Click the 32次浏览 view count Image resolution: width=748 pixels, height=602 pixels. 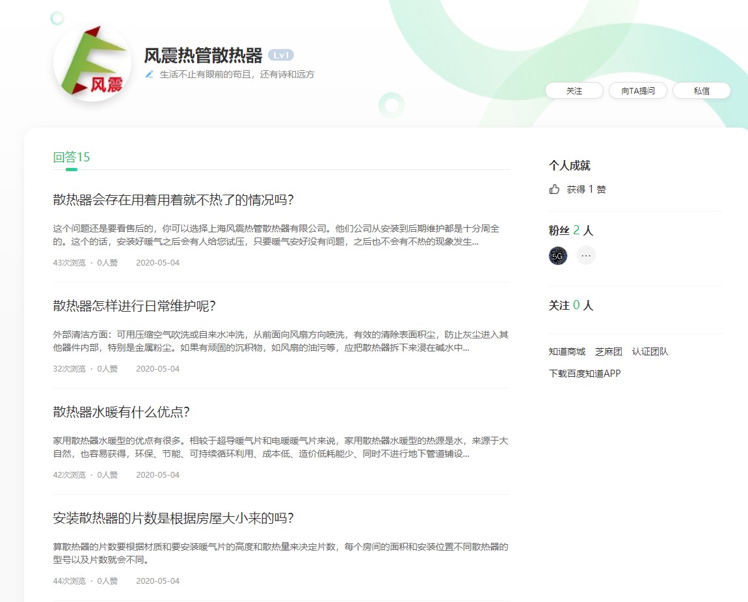click(x=69, y=368)
